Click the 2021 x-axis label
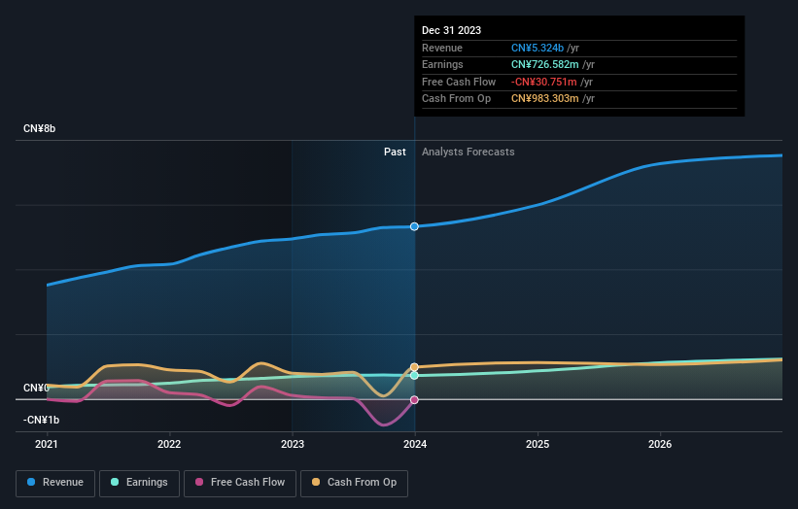 tap(47, 445)
